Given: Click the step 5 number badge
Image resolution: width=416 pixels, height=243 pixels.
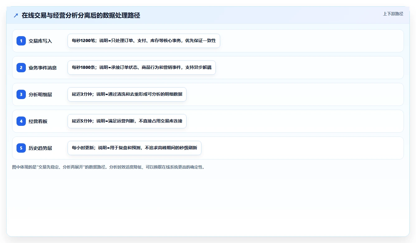Looking at the screenshot, I should 21,148.
